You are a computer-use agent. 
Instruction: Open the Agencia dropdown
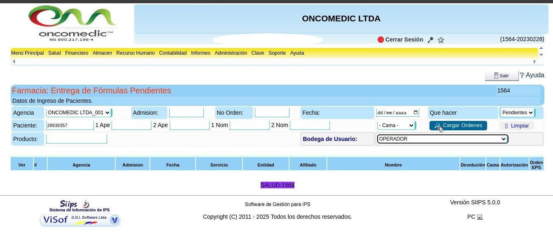[x=78, y=113]
